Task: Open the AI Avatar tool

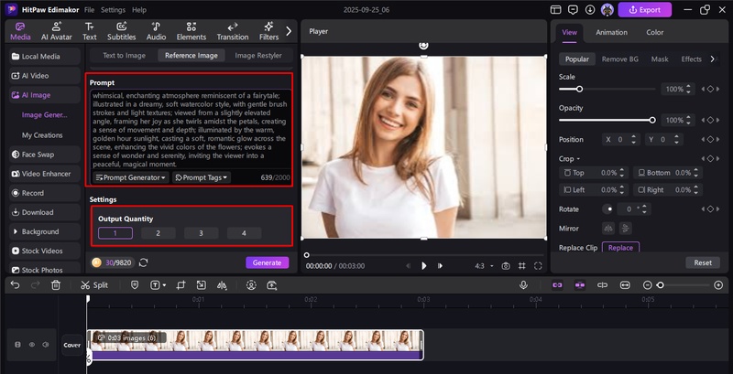Action: [x=57, y=31]
